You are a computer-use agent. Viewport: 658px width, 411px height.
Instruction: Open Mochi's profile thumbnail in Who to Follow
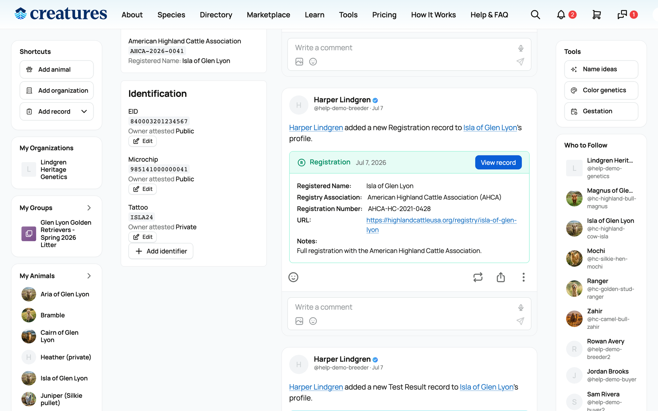tap(574, 259)
